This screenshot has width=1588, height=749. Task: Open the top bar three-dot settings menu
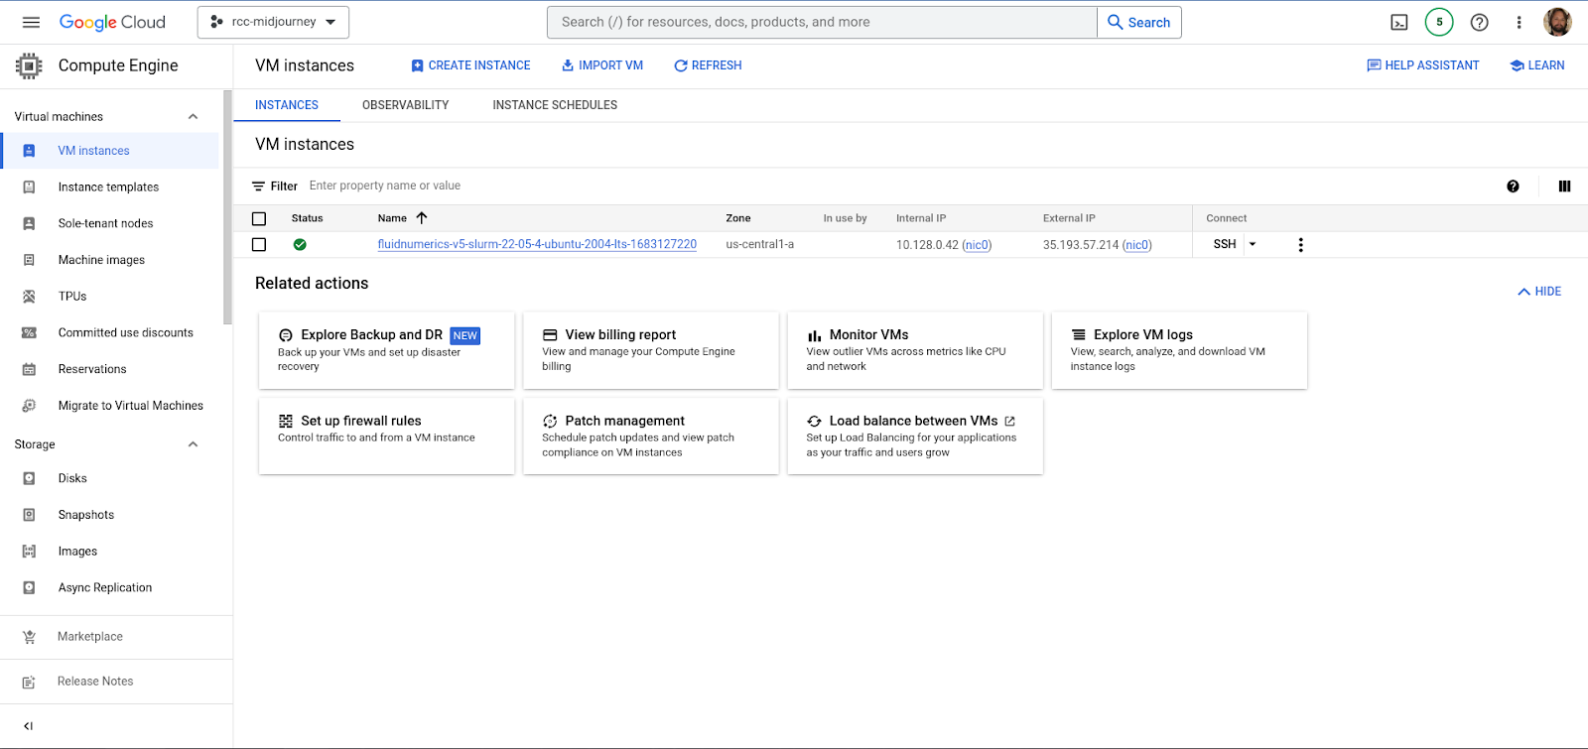(1519, 22)
